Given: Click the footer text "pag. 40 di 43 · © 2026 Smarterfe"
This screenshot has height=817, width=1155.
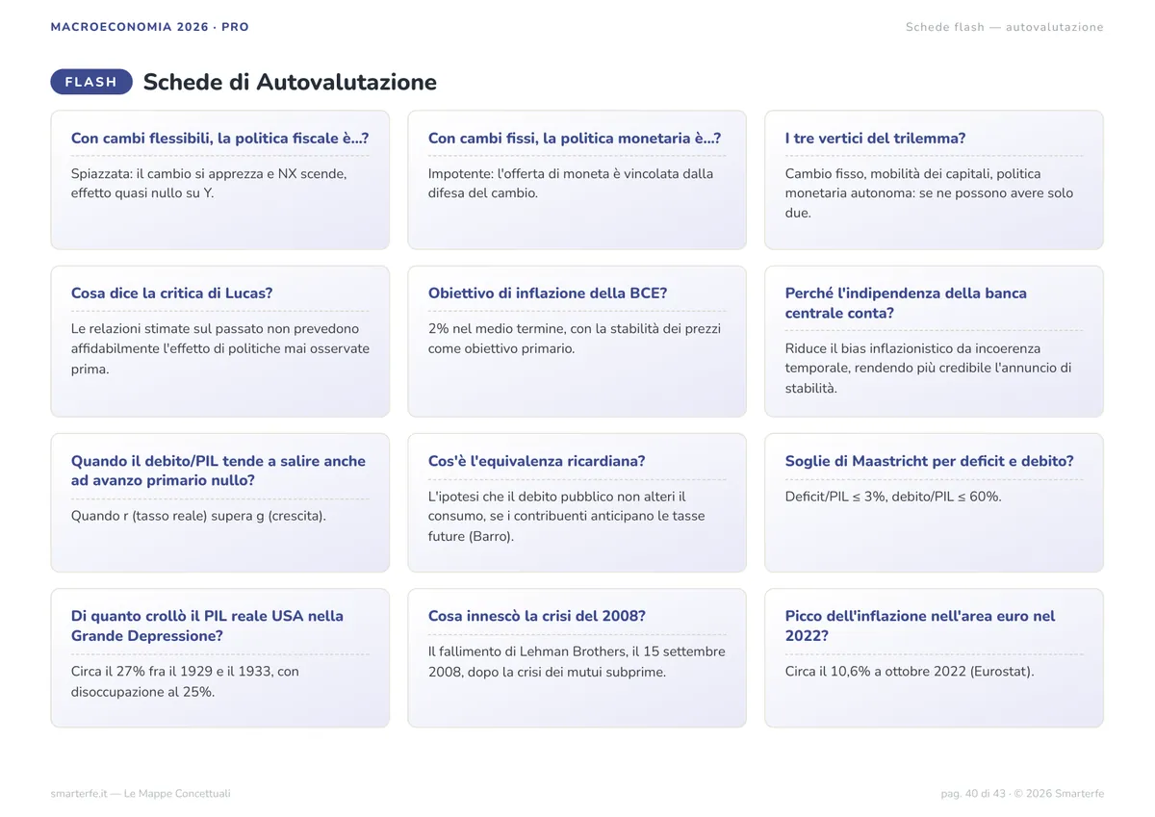Looking at the screenshot, I should pyautogui.click(x=1022, y=794).
